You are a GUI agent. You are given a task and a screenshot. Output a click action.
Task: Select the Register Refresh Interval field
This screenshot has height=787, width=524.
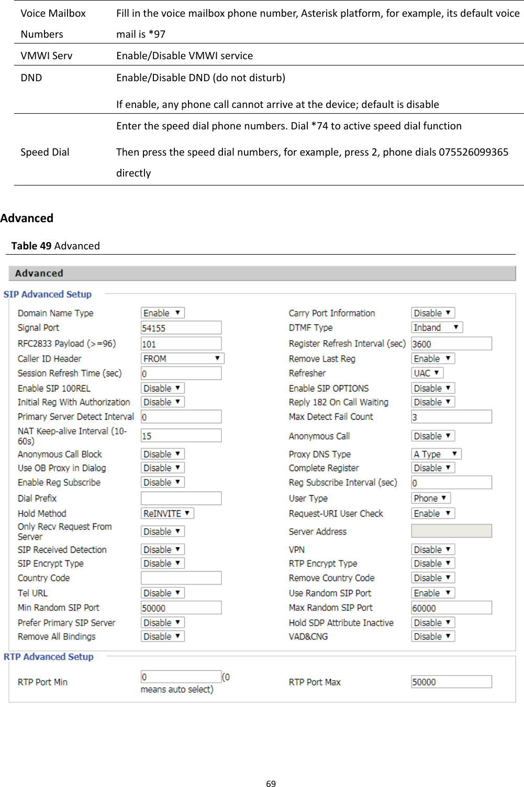click(x=451, y=344)
